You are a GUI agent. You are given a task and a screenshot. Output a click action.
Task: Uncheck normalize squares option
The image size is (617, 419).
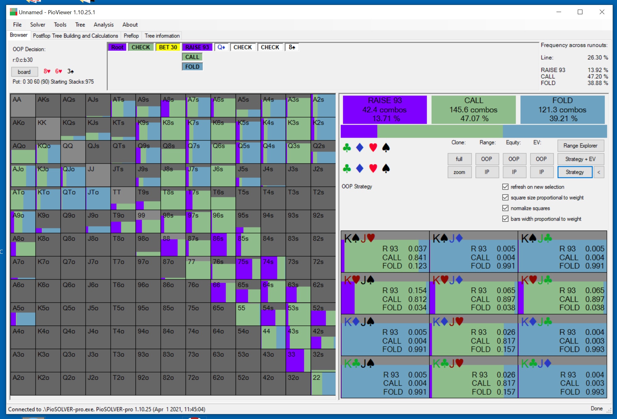505,208
